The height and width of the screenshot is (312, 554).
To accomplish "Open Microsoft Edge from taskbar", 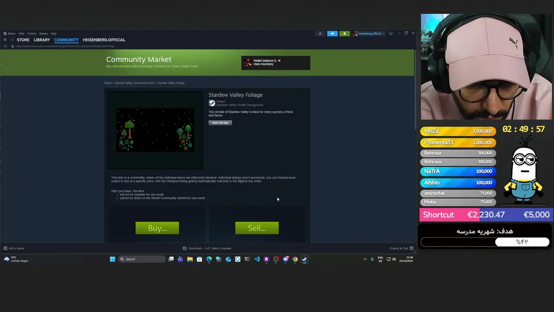I will (209, 259).
